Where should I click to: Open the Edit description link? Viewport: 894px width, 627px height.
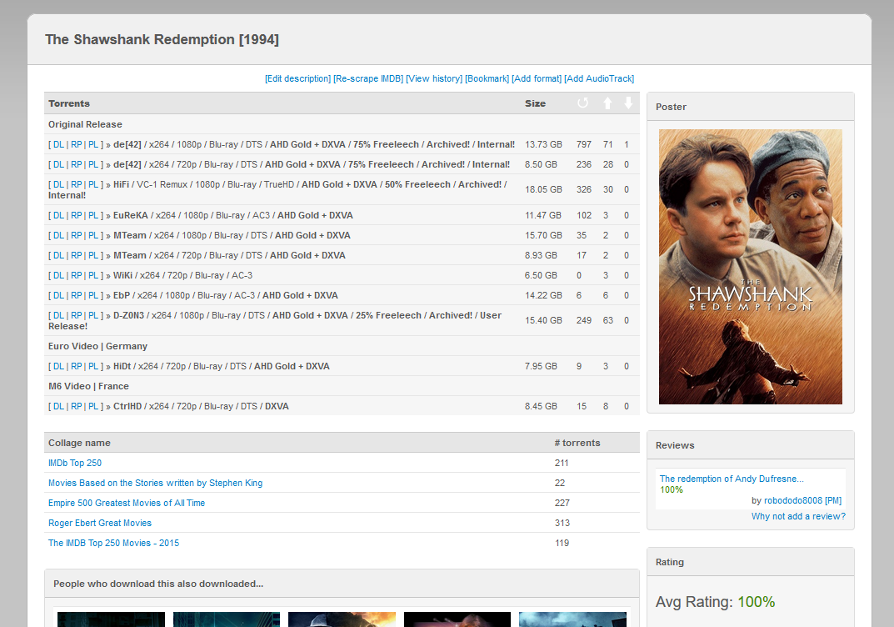click(x=297, y=78)
